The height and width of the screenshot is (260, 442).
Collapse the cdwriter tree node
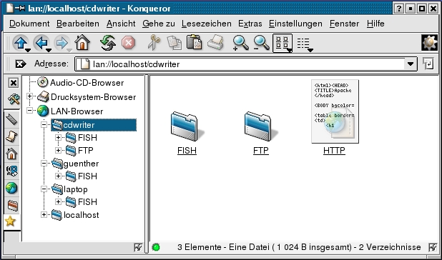click(x=44, y=124)
